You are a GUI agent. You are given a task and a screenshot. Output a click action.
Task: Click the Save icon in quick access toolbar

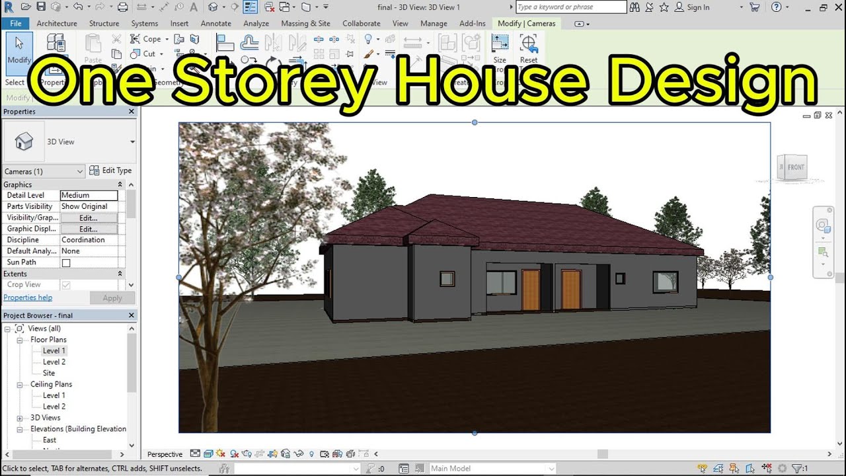click(41, 7)
